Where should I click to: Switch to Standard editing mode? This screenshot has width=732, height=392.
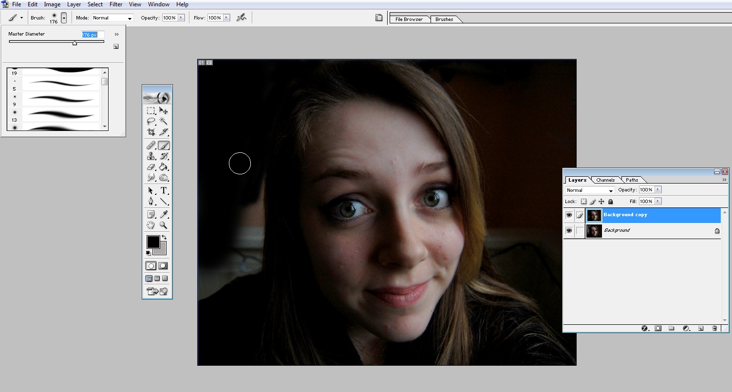(151, 266)
